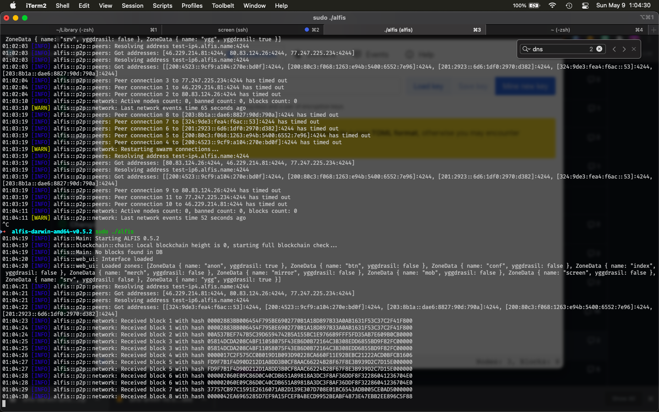The image size is (659, 412).
Task: Click the alfis-darwin-amd64-v0.5.2 prompt directory
Action: pos(52,232)
